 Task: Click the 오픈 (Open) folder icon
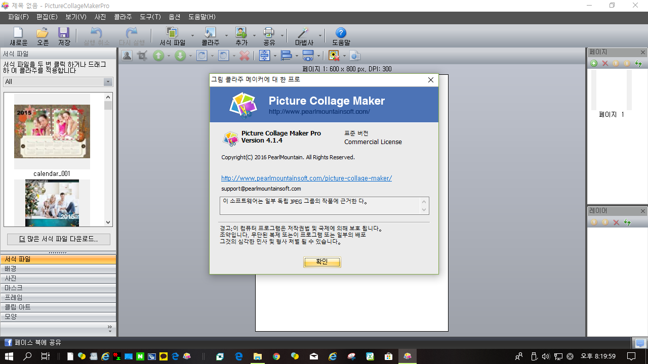43,33
